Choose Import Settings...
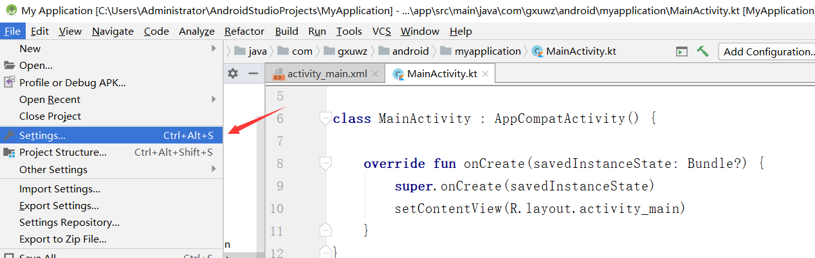 point(111,189)
